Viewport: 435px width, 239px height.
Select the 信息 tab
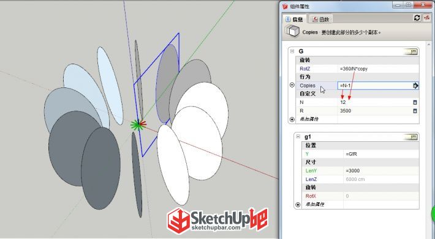tap(295, 20)
